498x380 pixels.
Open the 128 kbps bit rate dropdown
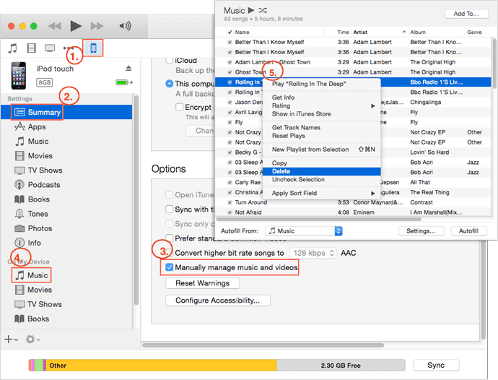click(313, 253)
